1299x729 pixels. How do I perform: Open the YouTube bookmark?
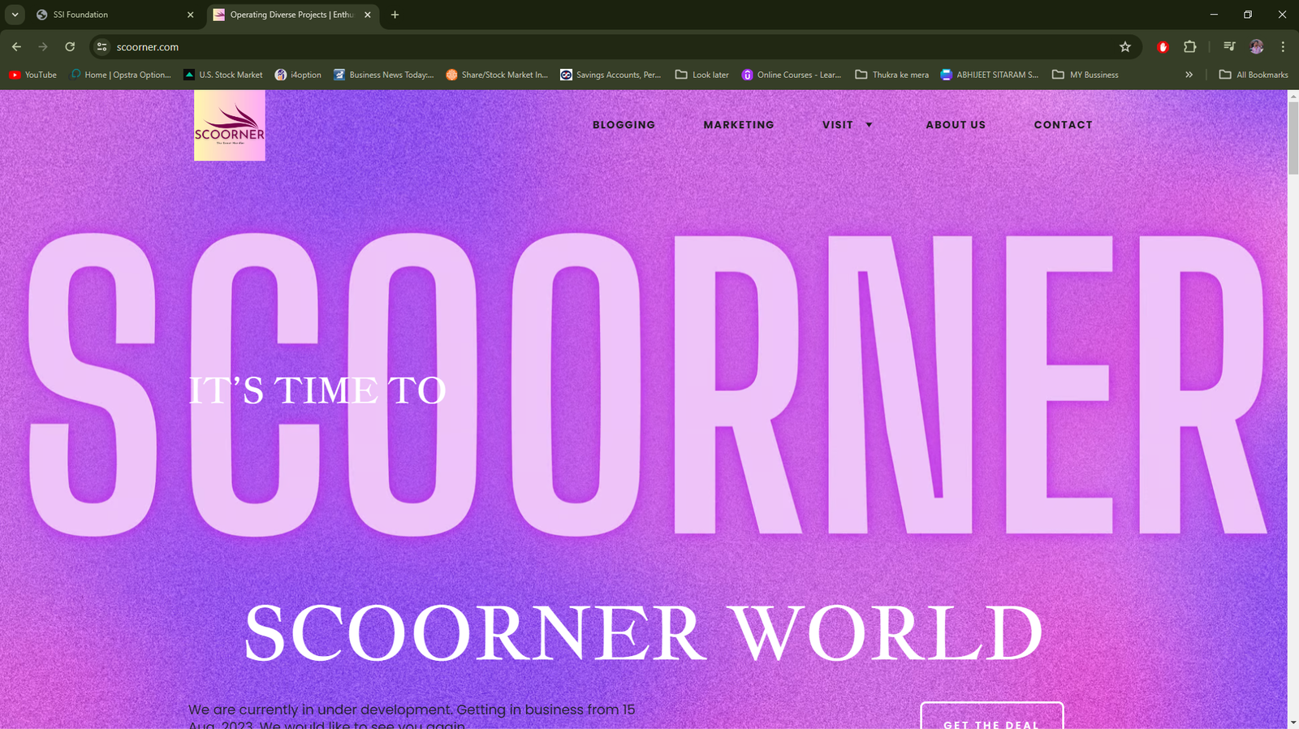click(33, 75)
